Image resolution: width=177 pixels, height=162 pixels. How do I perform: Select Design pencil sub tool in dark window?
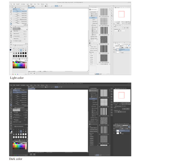[x=20, y=94]
